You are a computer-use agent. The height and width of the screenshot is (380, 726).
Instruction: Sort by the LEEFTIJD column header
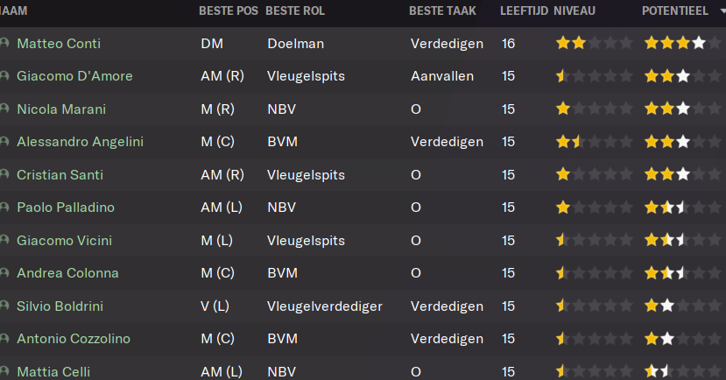(524, 11)
